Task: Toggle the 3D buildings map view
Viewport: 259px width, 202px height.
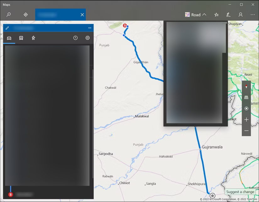Action: [246, 97]
